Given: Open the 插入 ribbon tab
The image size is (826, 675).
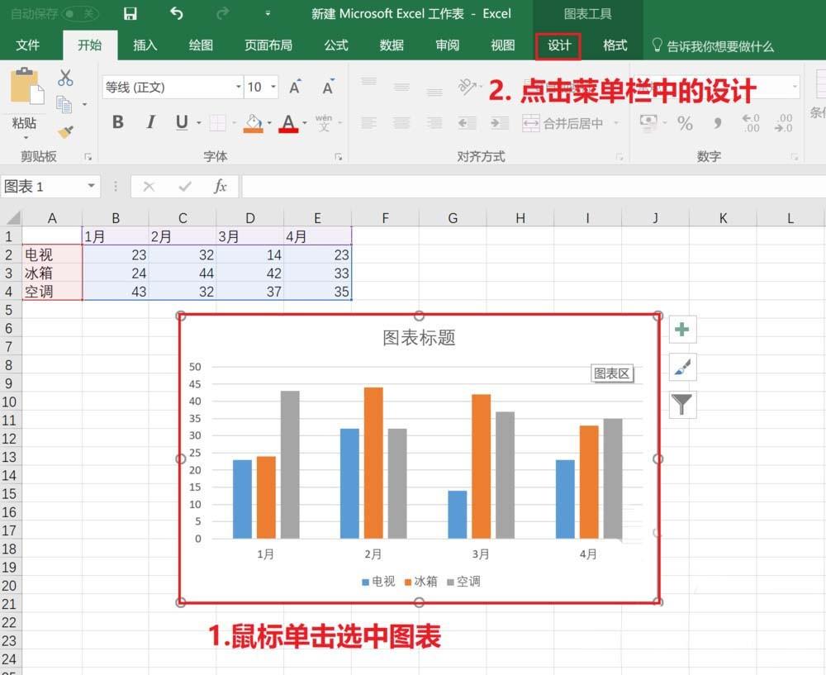Looking at the screenshot, I should (145, 46).
